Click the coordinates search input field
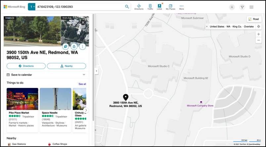The image size is (266, 147). tap(80, 7)
